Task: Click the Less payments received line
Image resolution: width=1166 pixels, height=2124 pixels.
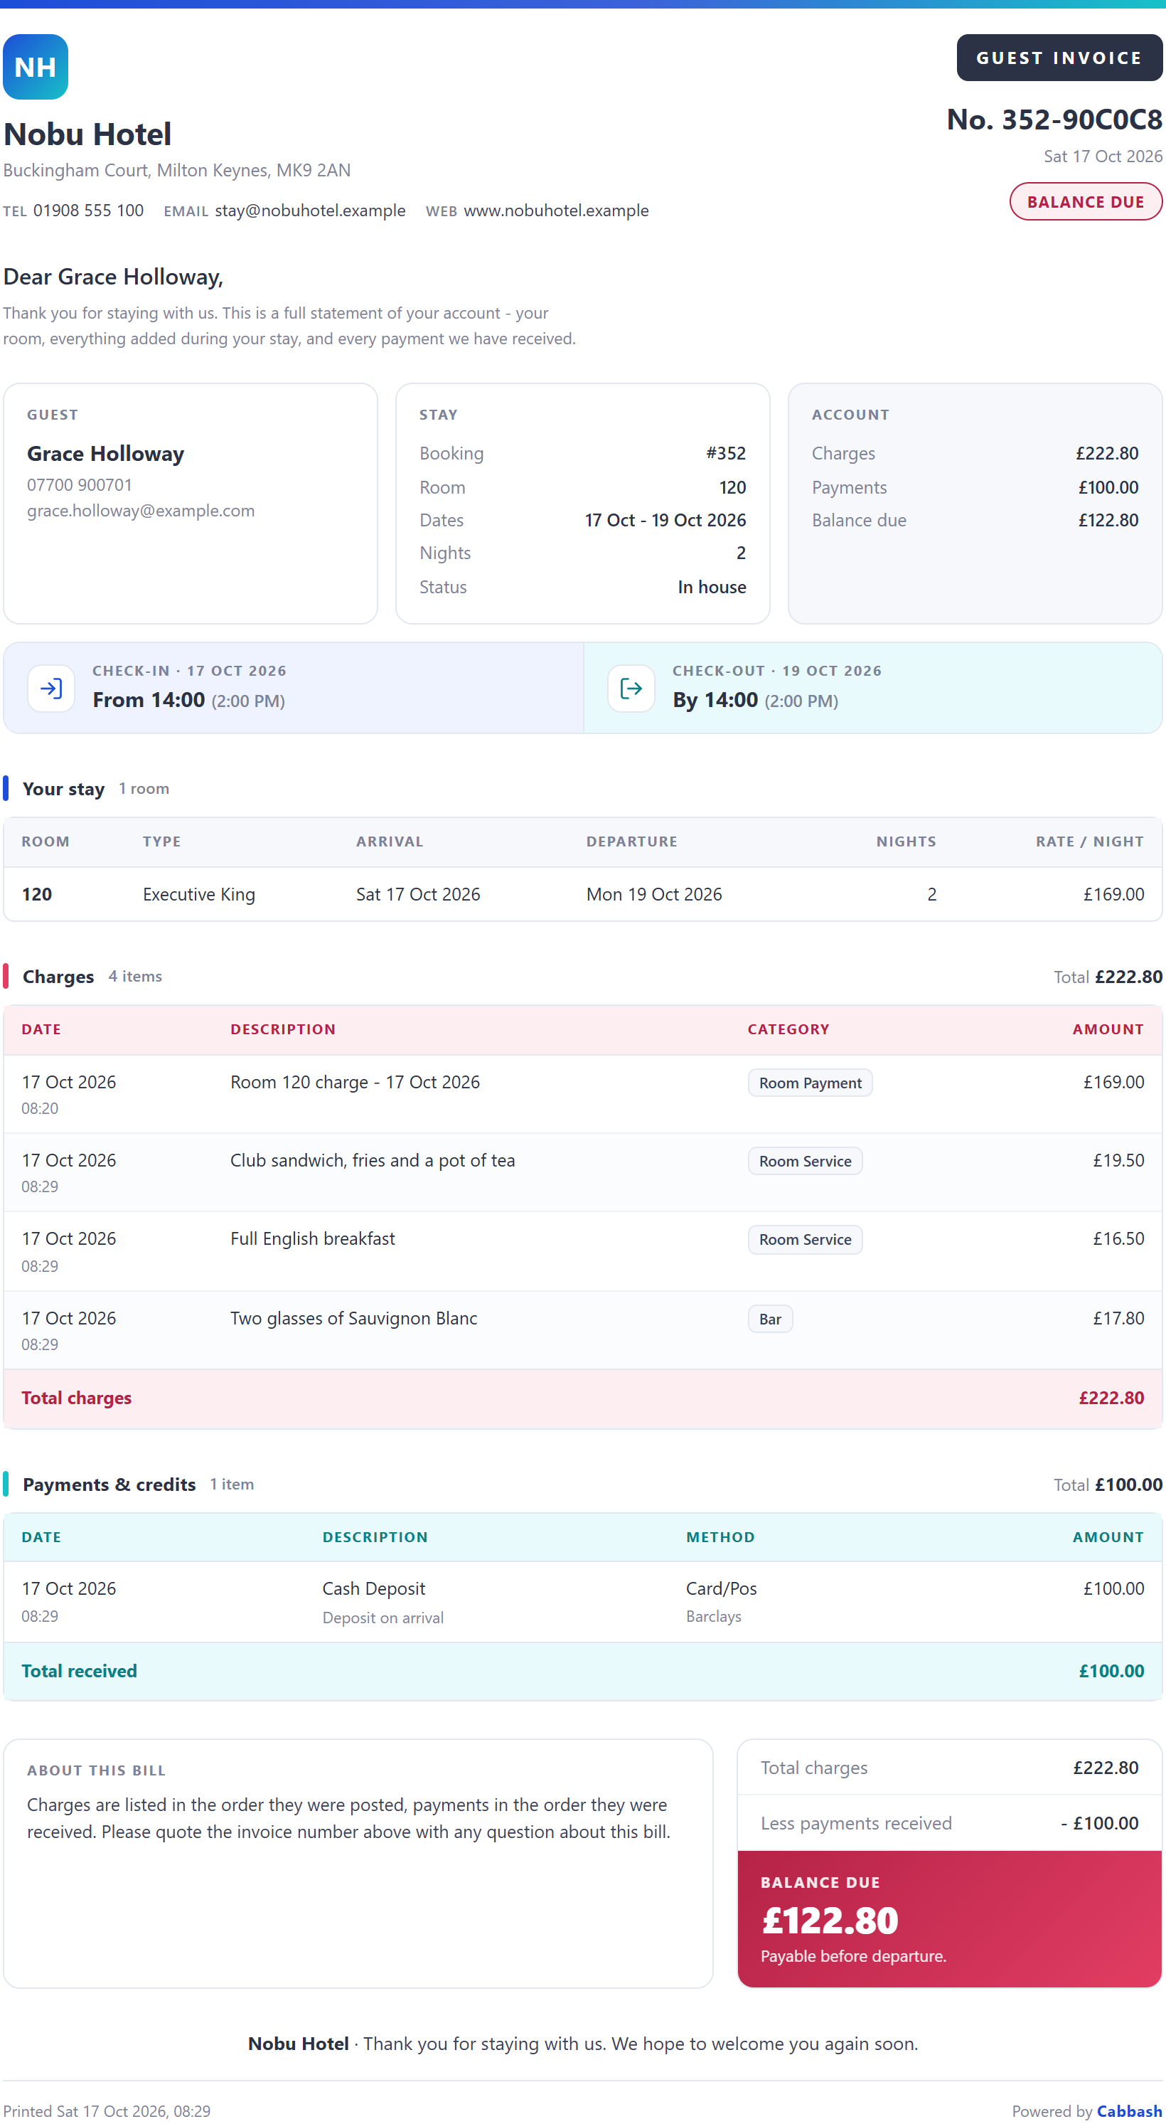Action: [949, 1824]
